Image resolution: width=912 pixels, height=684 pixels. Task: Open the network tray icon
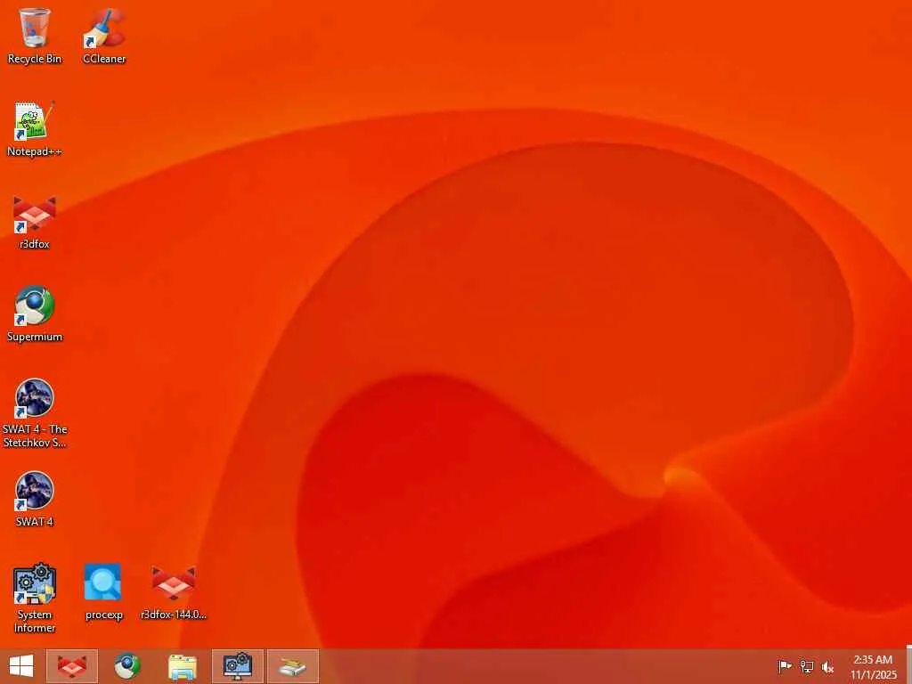click(x=807, y=666)
